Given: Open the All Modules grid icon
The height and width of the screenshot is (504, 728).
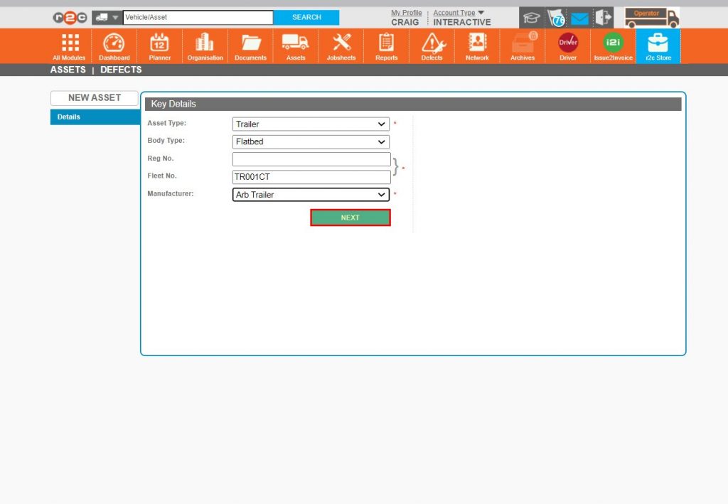Looking at the screenshot, I should click(x=68, y=45).
